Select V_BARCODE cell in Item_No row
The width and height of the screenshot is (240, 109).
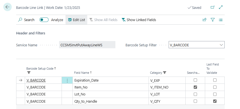pos(43,87)
